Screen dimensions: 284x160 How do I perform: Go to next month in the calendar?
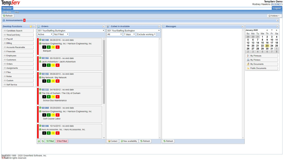276,30
